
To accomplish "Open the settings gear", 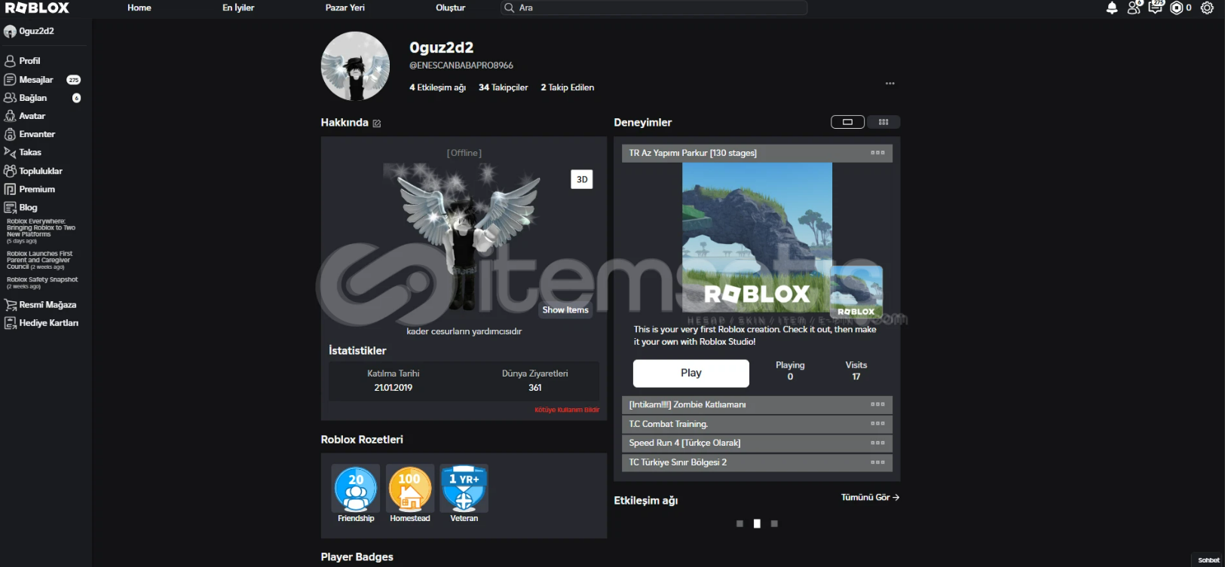I will [x=1207, y=8].
